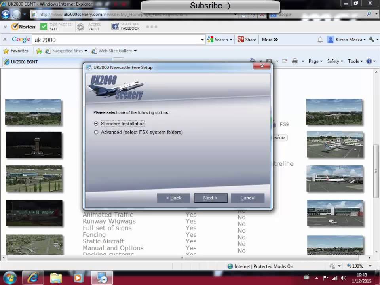
Task: Open the terminal building with van thumbnail
Action: click(335, 213)
